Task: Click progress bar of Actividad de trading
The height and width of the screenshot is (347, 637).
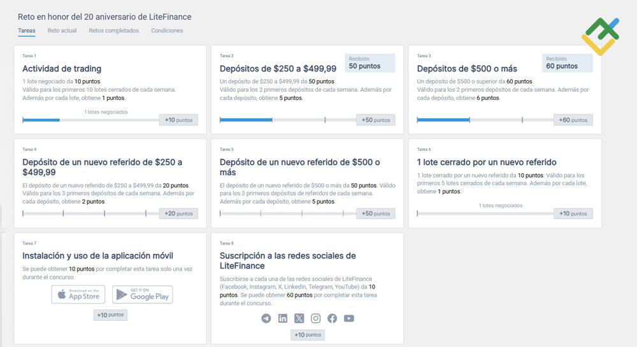Action: coord(90,120)
